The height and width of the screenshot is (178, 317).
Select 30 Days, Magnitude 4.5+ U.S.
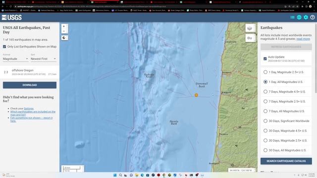click(x=265, y=131)
